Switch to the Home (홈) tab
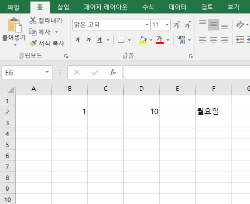 40,7
